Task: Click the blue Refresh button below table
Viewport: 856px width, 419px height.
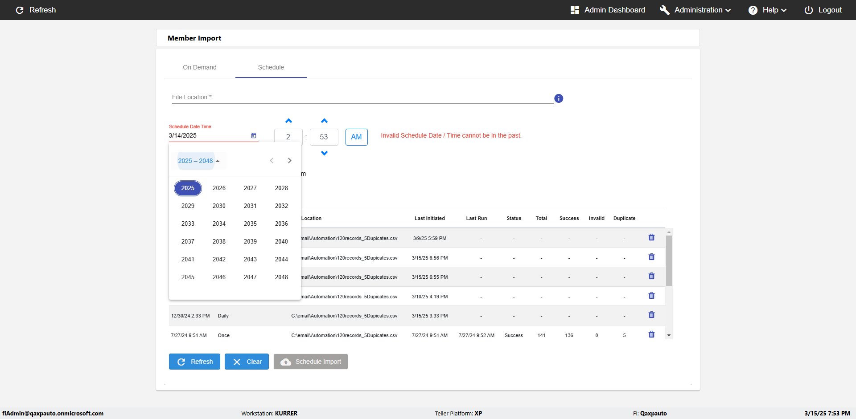Action: pos(194,362)
